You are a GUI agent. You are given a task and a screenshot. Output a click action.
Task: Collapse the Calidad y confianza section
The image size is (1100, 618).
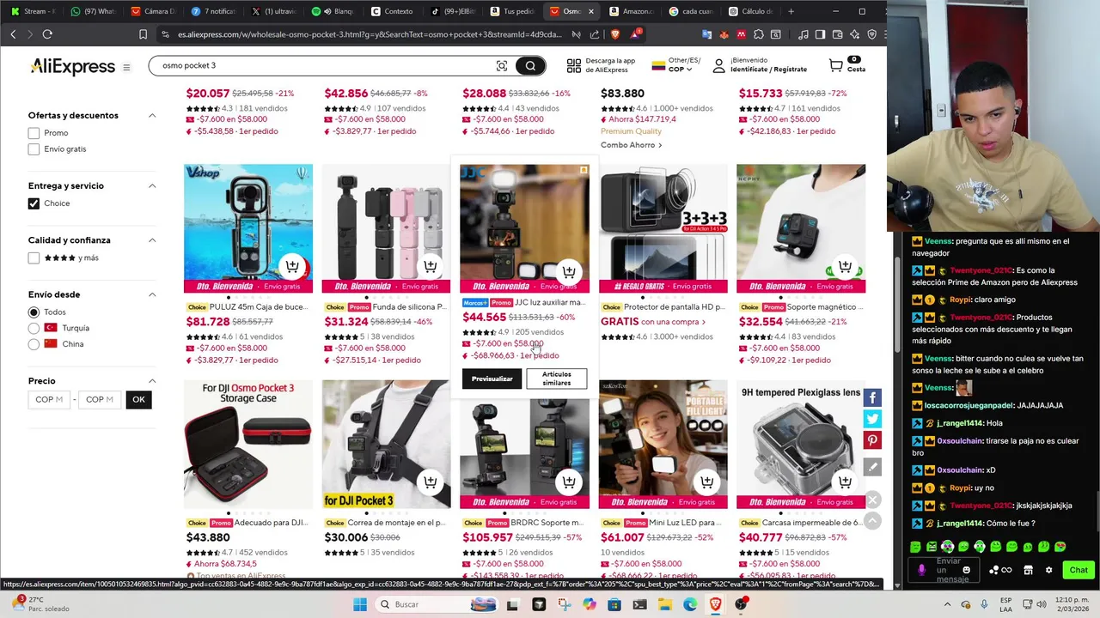[152, 240]
